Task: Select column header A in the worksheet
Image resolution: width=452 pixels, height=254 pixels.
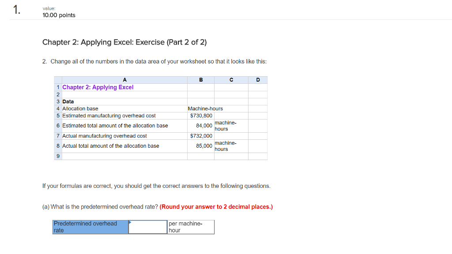Action: 124,80
